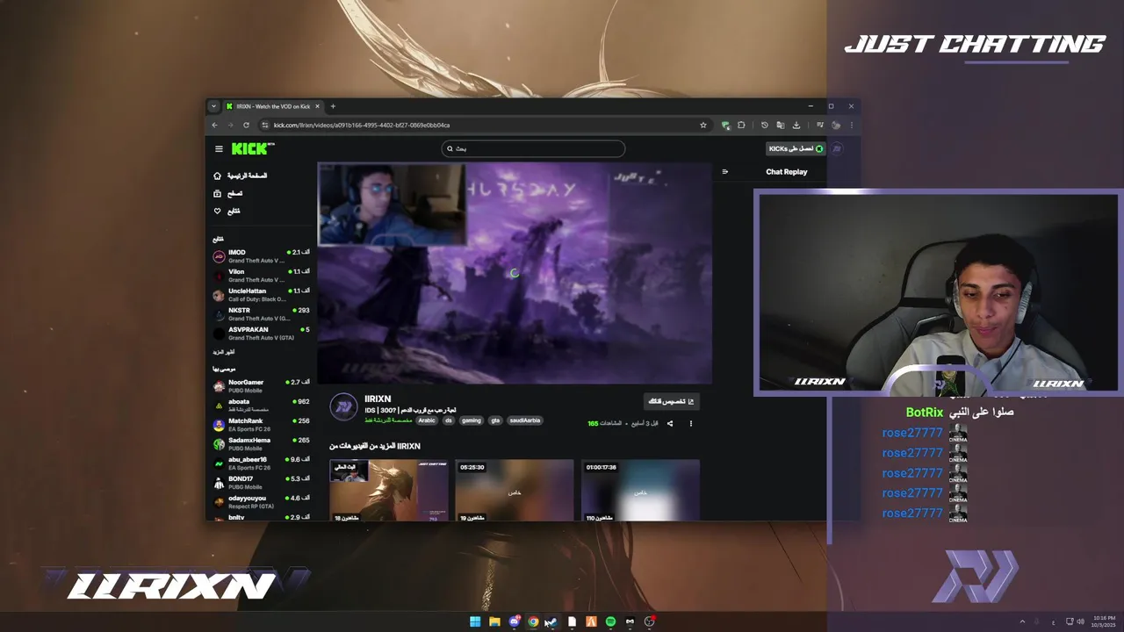Open Chrome from taskbar
Viewport: 1124px width, 632px height.
533,621
